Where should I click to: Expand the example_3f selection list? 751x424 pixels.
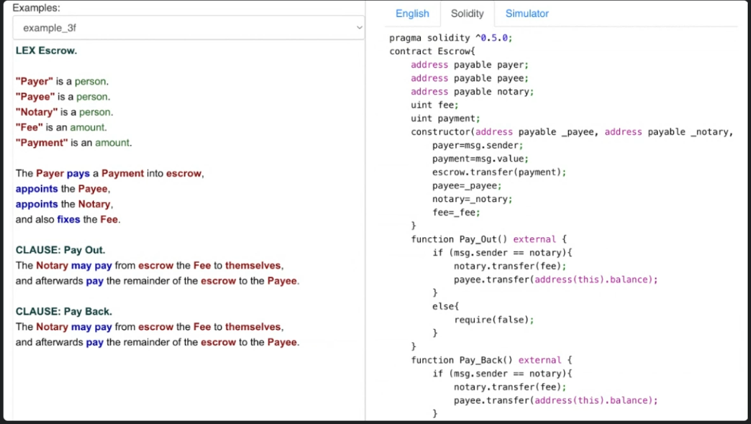[x=187, y=27]
